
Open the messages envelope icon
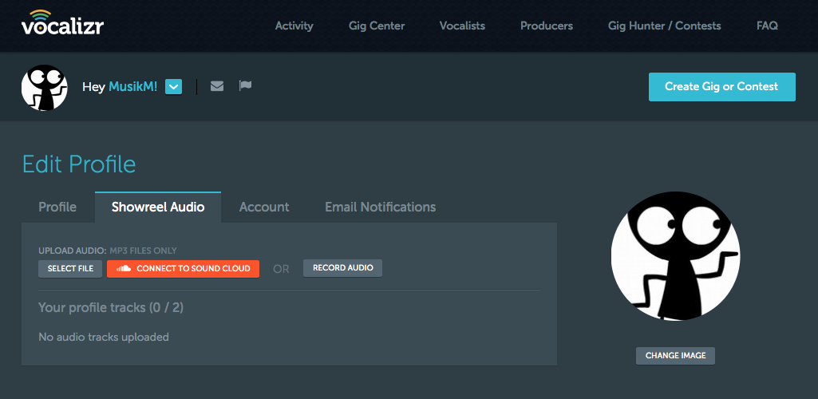pos(217,86)
